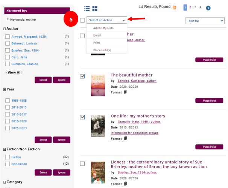Uncheck The beautiful mother checkbox

coord(83,76)
